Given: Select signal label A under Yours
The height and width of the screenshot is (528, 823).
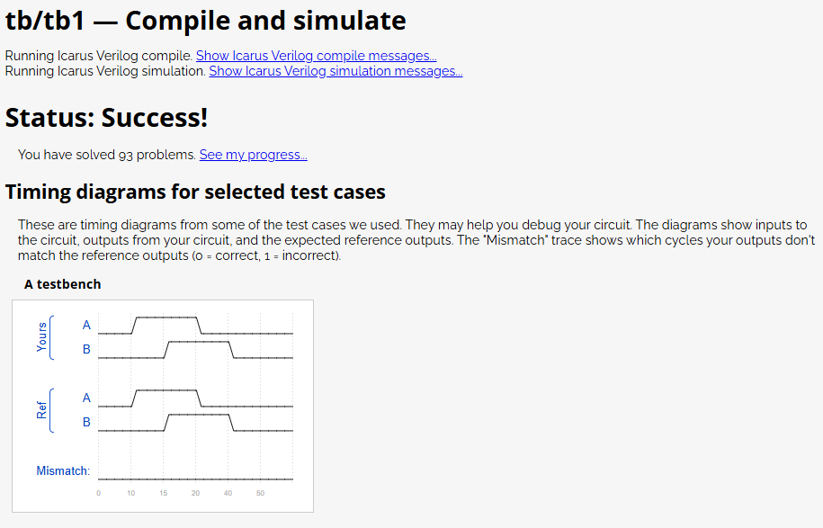Looking at the screenshot, I should pyautogui.click(x=86, y=326).
